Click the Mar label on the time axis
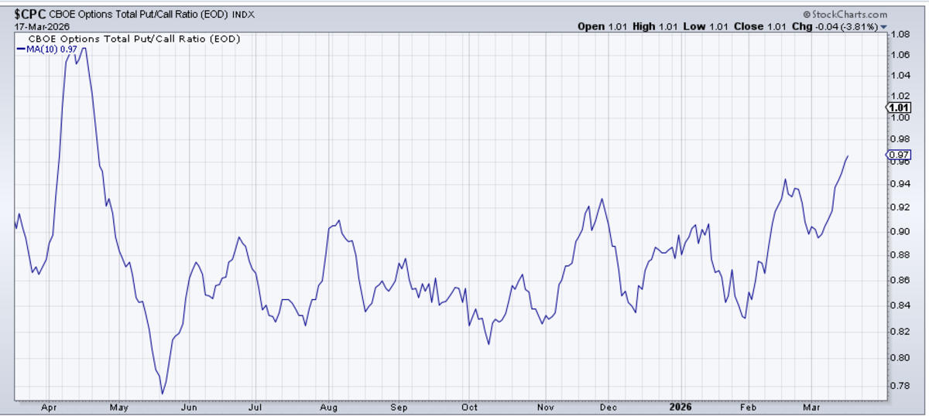 [x=810, y=407]
